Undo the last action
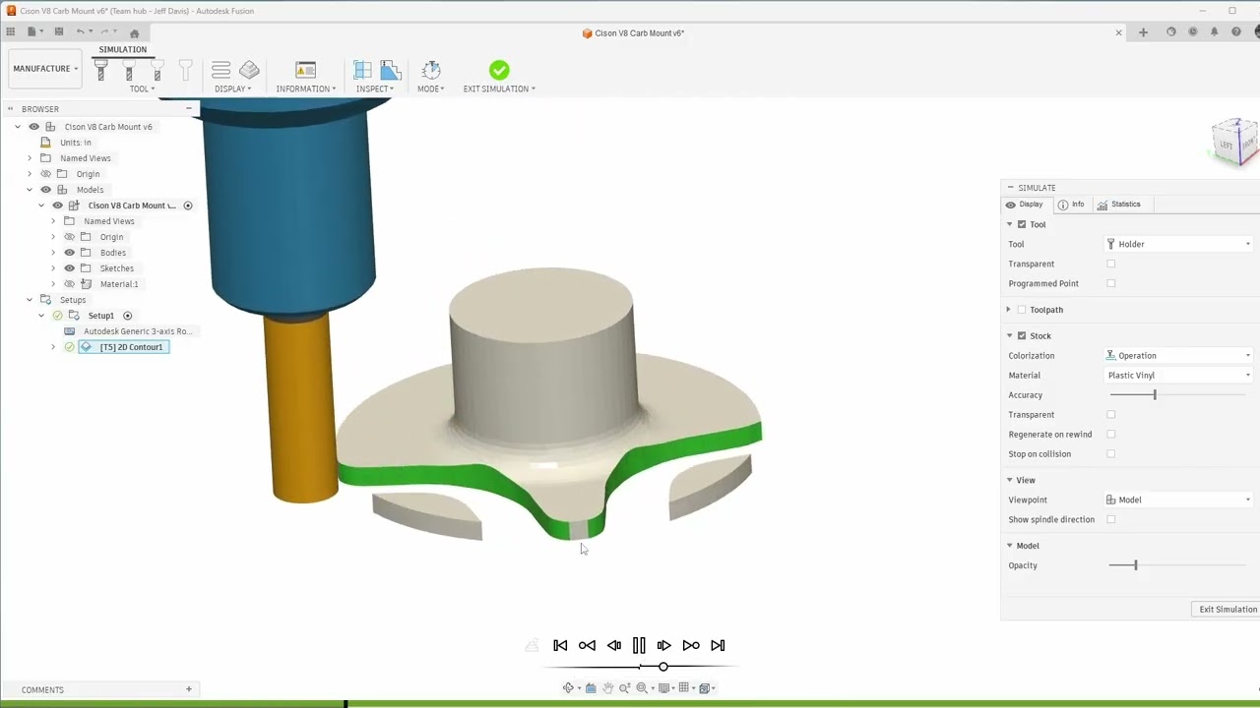This screenshot has width=1260, height=708. click(81, 32)
